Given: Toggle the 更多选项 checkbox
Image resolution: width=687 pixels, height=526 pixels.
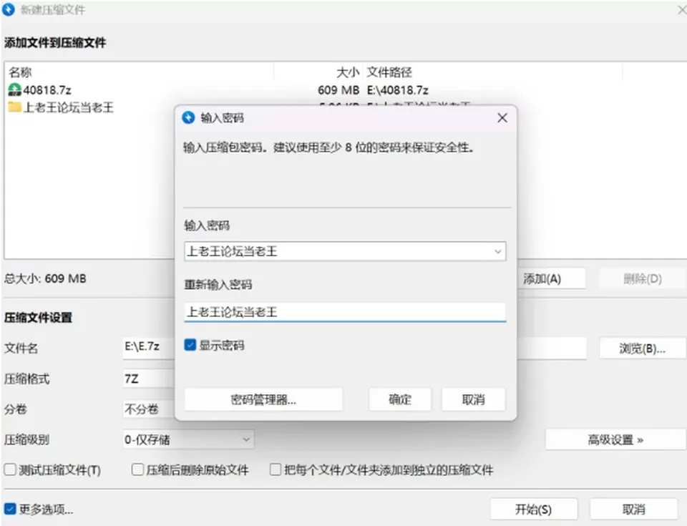Looking at the screenshot, I should click(10, 509).
